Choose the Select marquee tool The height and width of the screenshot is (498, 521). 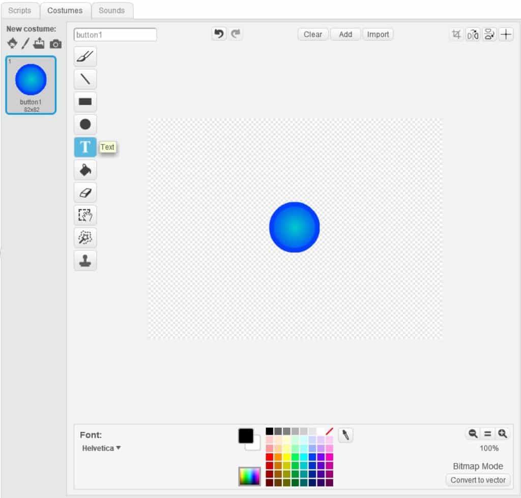[x=85, y=215]
